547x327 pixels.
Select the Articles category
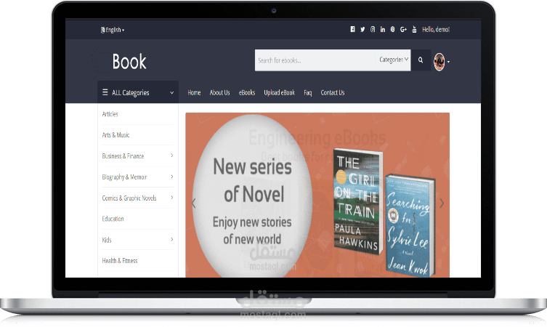click(110, 114)
